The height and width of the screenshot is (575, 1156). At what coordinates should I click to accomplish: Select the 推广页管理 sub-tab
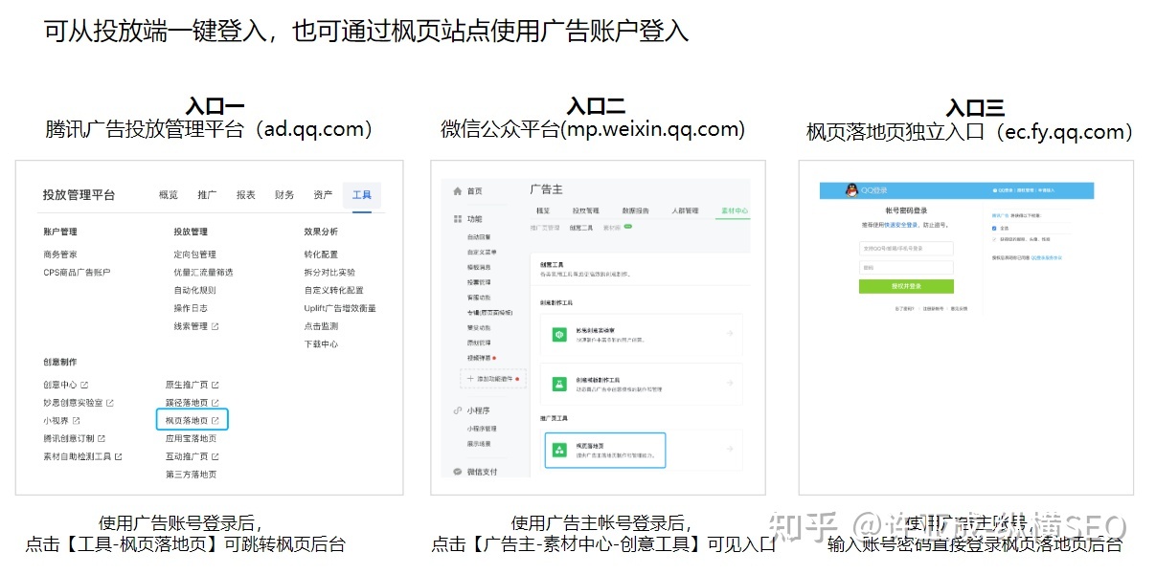[x=545, y=228]
